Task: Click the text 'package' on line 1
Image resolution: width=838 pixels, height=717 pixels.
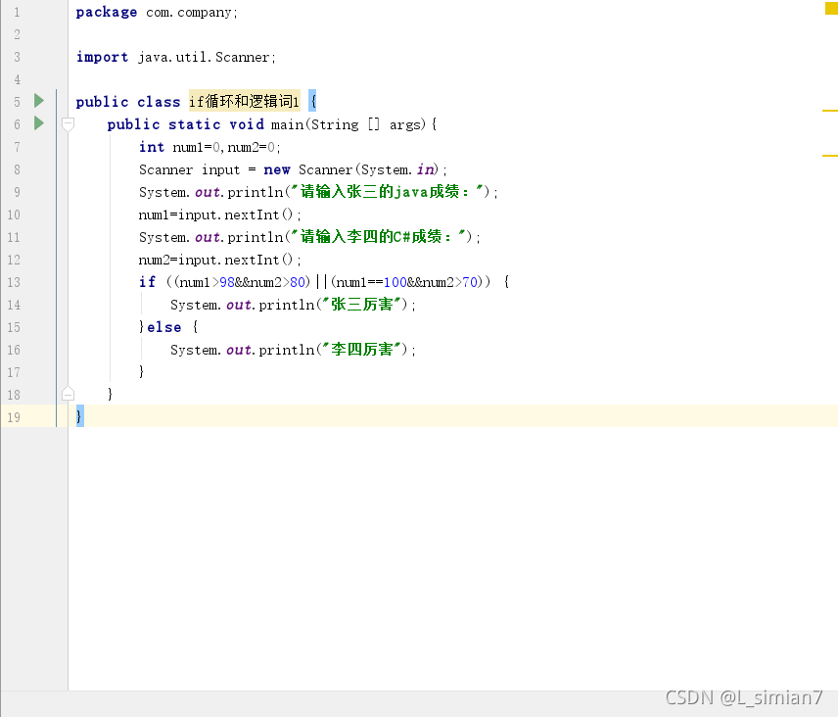Action: (107, 13)
